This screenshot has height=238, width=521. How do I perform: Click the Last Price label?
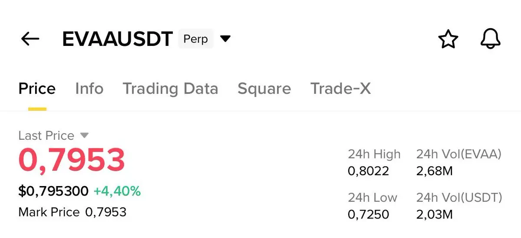(46, 135)
